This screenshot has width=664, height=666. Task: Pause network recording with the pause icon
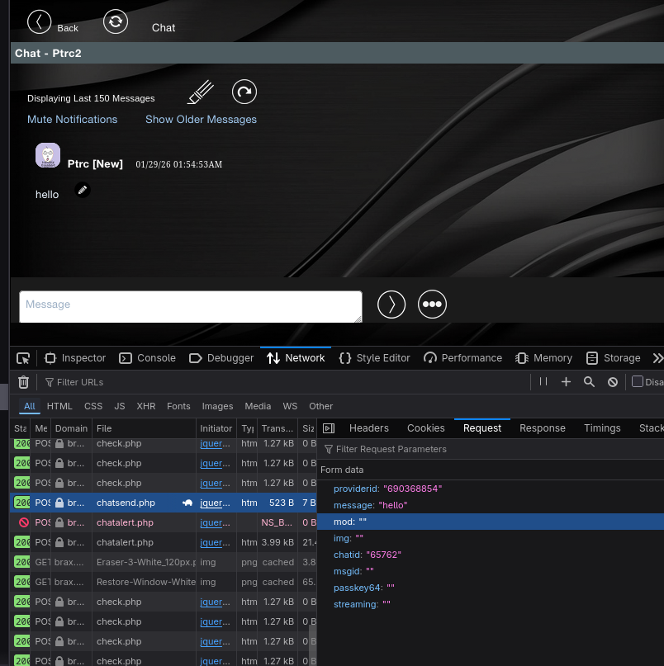click(543, 382)
